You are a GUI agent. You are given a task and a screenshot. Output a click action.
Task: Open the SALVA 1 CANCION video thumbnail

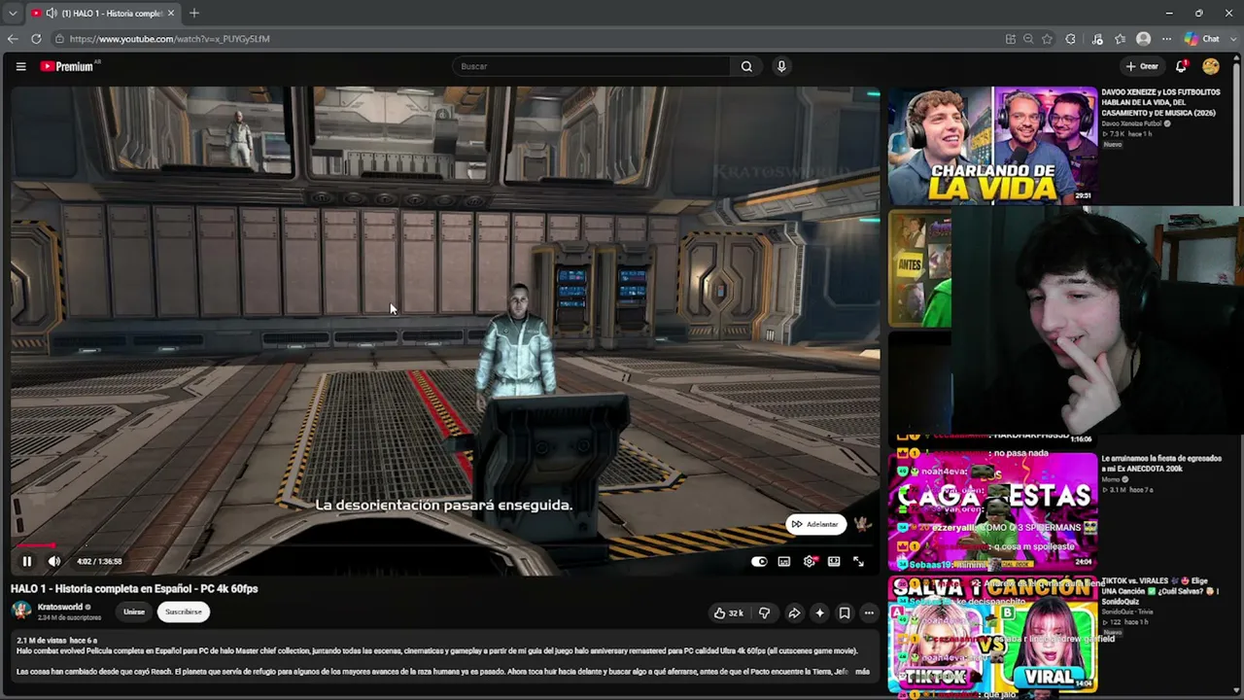(x=992, y=634)
